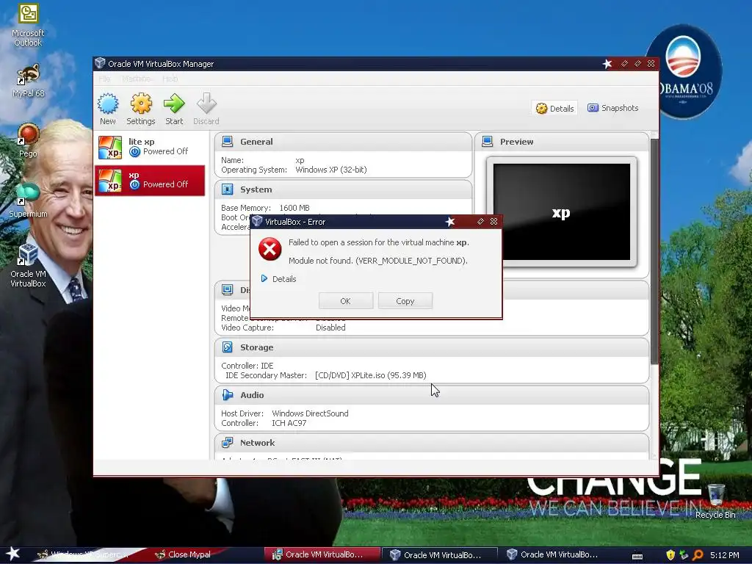
Task: Collapse the Preview section header
Action: click(562, 142)
